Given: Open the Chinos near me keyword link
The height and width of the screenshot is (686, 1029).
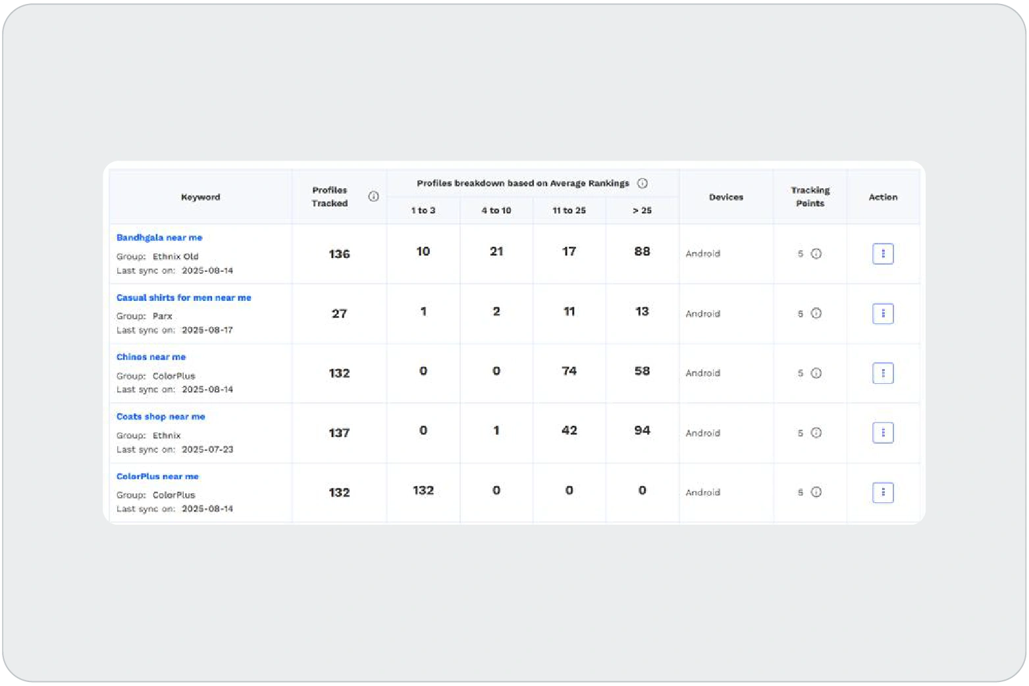Looking at the screenshot, I should [151, 357].
